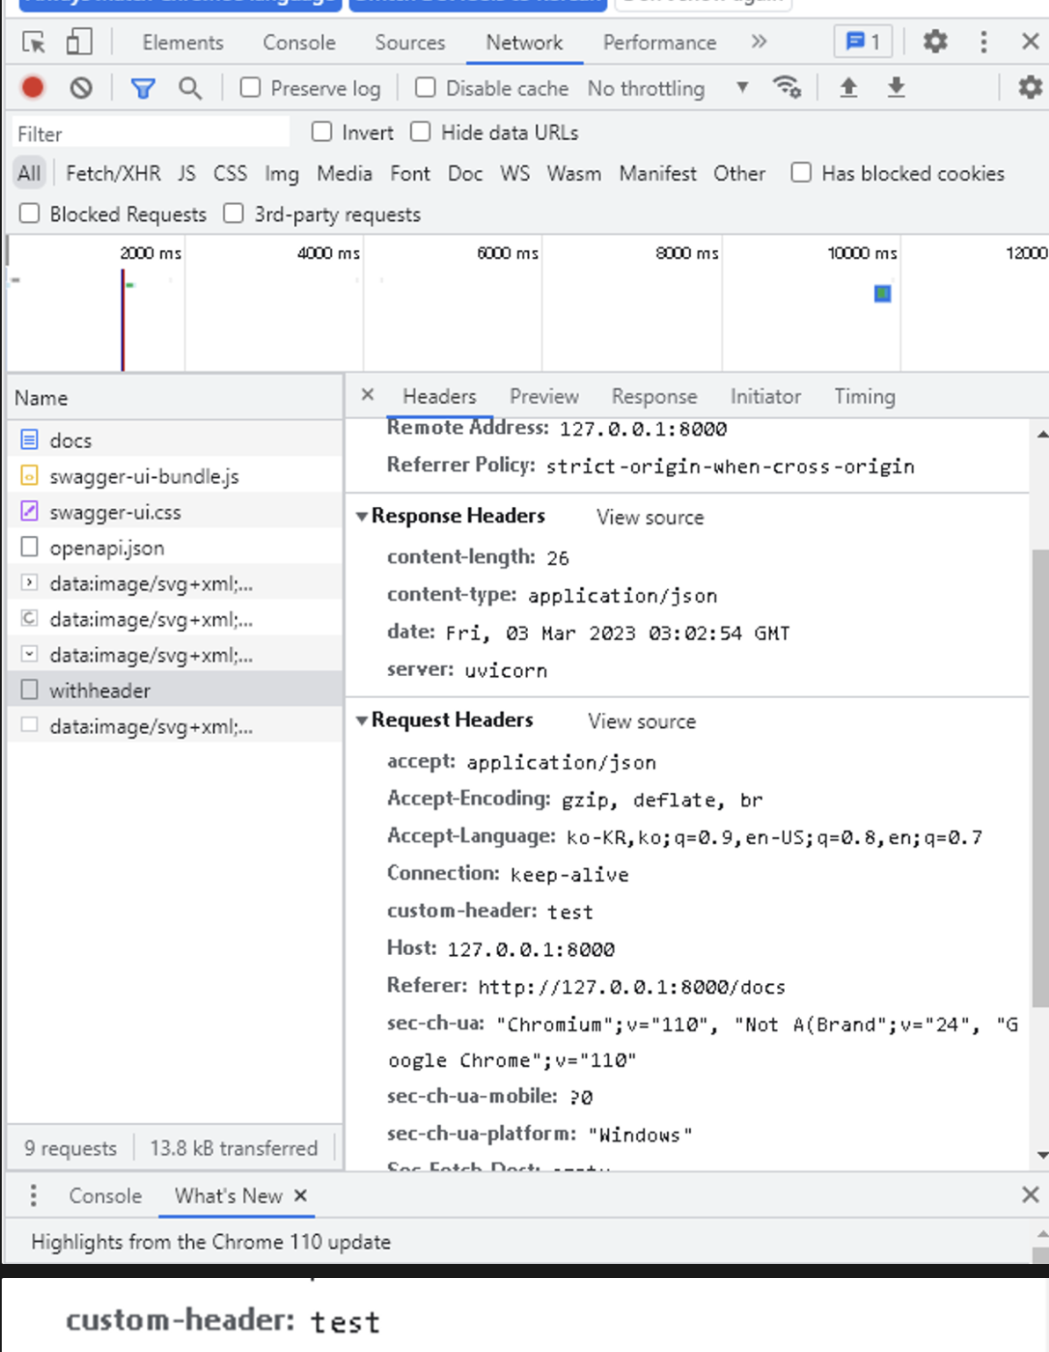Collapse the Request Headers section
Screen dimensions: 1049x1352
(x=362, y=721)
